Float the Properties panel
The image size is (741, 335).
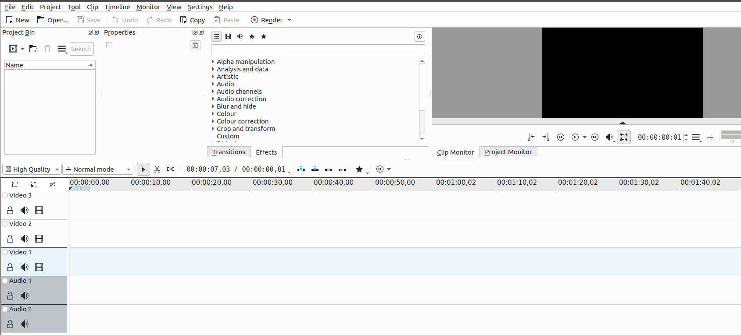pos(195,32)
